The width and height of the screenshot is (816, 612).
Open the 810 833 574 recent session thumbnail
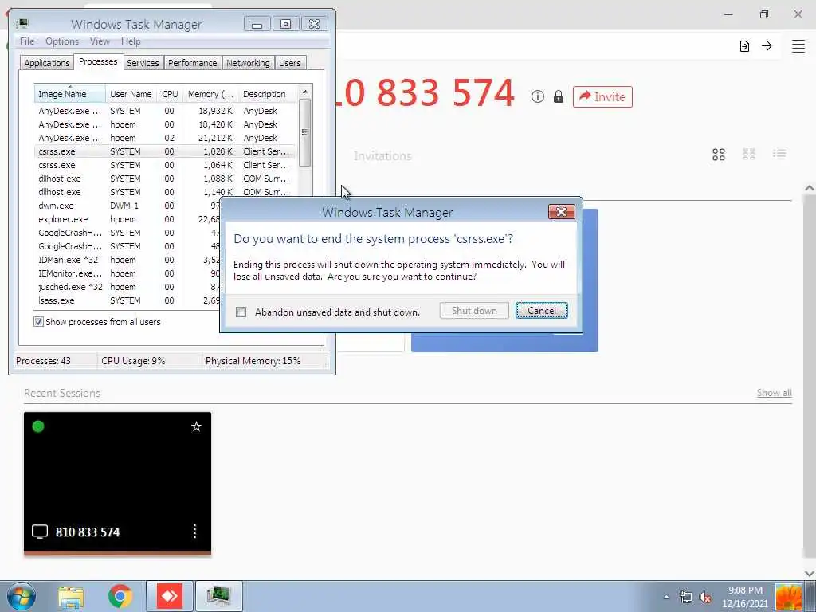tap(118, 484)
